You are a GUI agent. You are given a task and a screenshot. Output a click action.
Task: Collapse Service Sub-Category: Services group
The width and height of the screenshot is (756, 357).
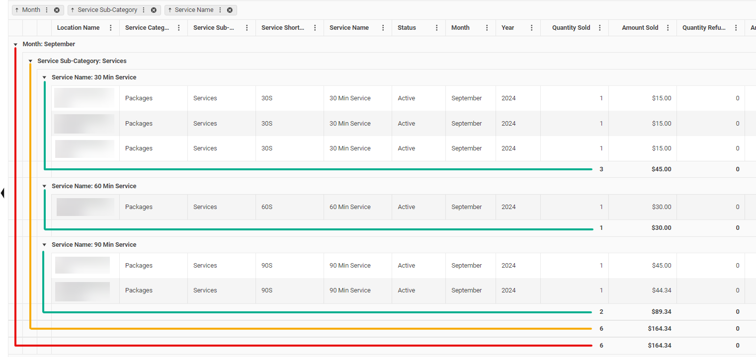pos(30,62)
